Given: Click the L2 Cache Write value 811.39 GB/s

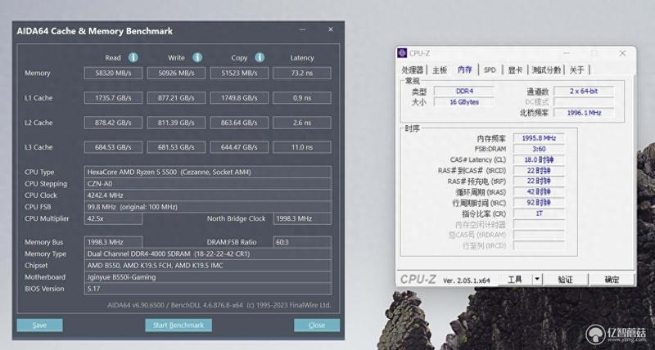Looking at the screenshot, I should coord(176,123).
